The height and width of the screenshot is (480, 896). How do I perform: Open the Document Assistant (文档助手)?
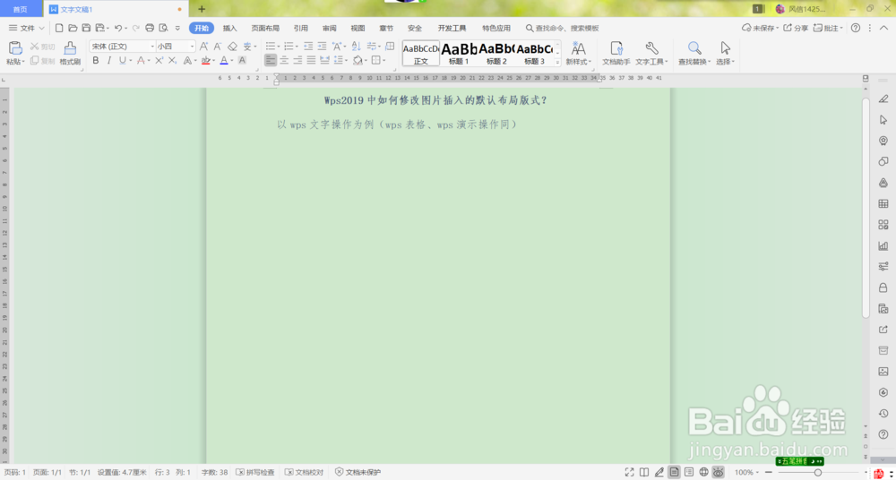616,53
